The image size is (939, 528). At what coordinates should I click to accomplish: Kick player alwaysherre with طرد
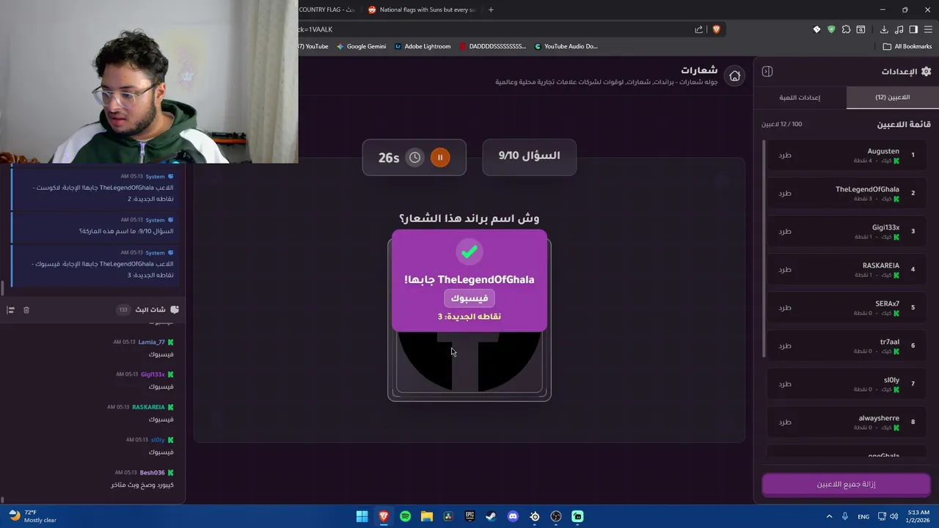click(785, 422)
